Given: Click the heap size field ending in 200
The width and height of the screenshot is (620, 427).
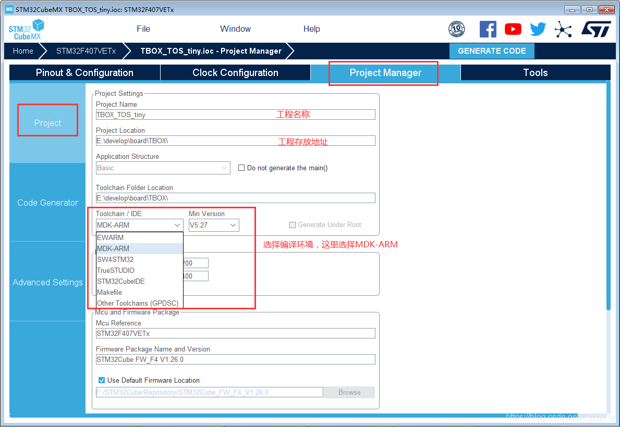Looking at the screenshot, I should coord(196,263).
